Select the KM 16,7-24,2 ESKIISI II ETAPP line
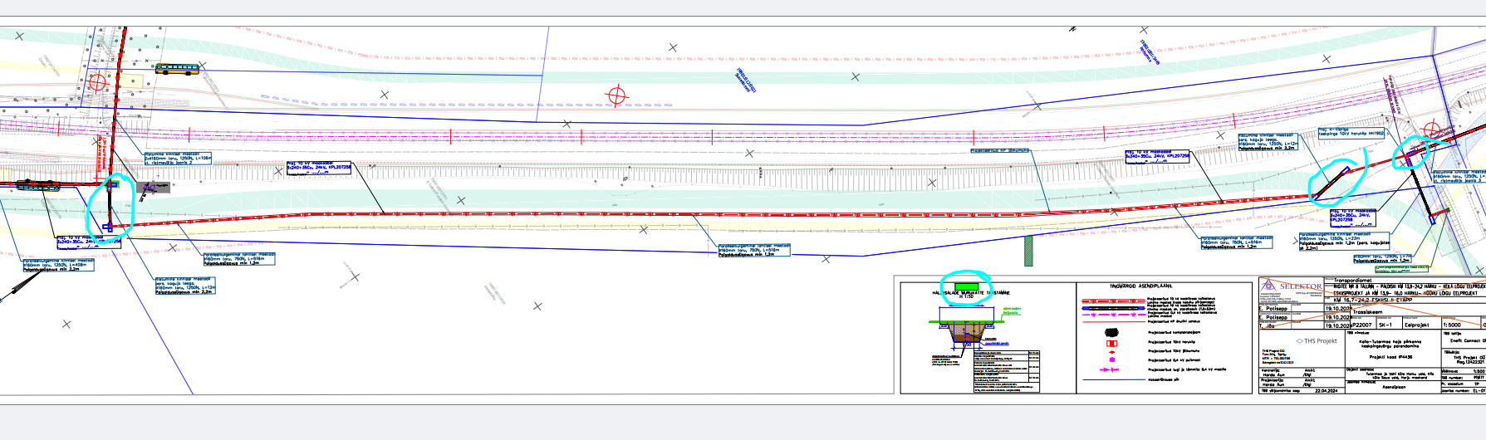1486x440 pixels. point(1371,301)
